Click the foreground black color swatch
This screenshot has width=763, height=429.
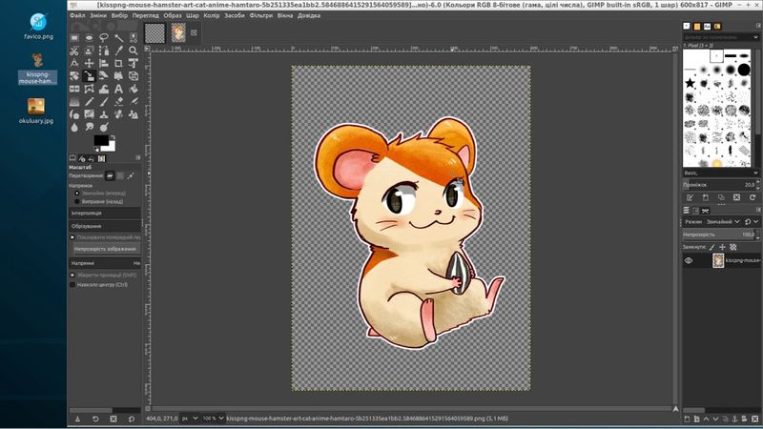coord(100,140)
